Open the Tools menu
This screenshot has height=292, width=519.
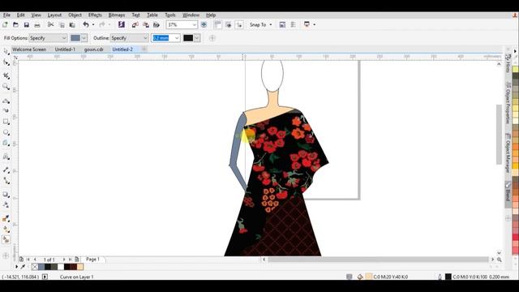coord(170,15)
